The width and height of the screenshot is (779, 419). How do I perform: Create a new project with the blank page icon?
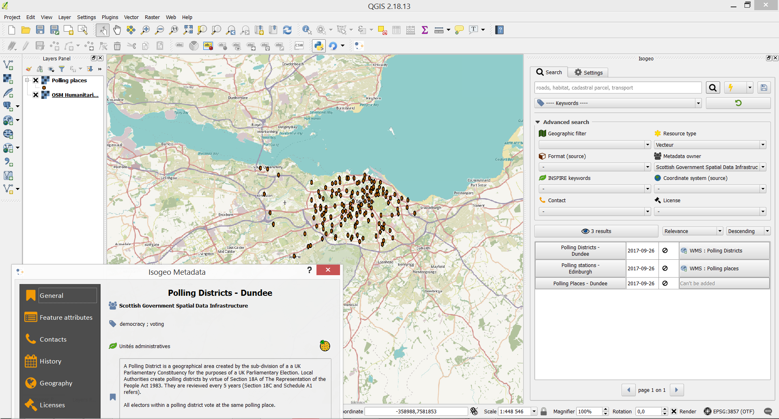[11, 30]
